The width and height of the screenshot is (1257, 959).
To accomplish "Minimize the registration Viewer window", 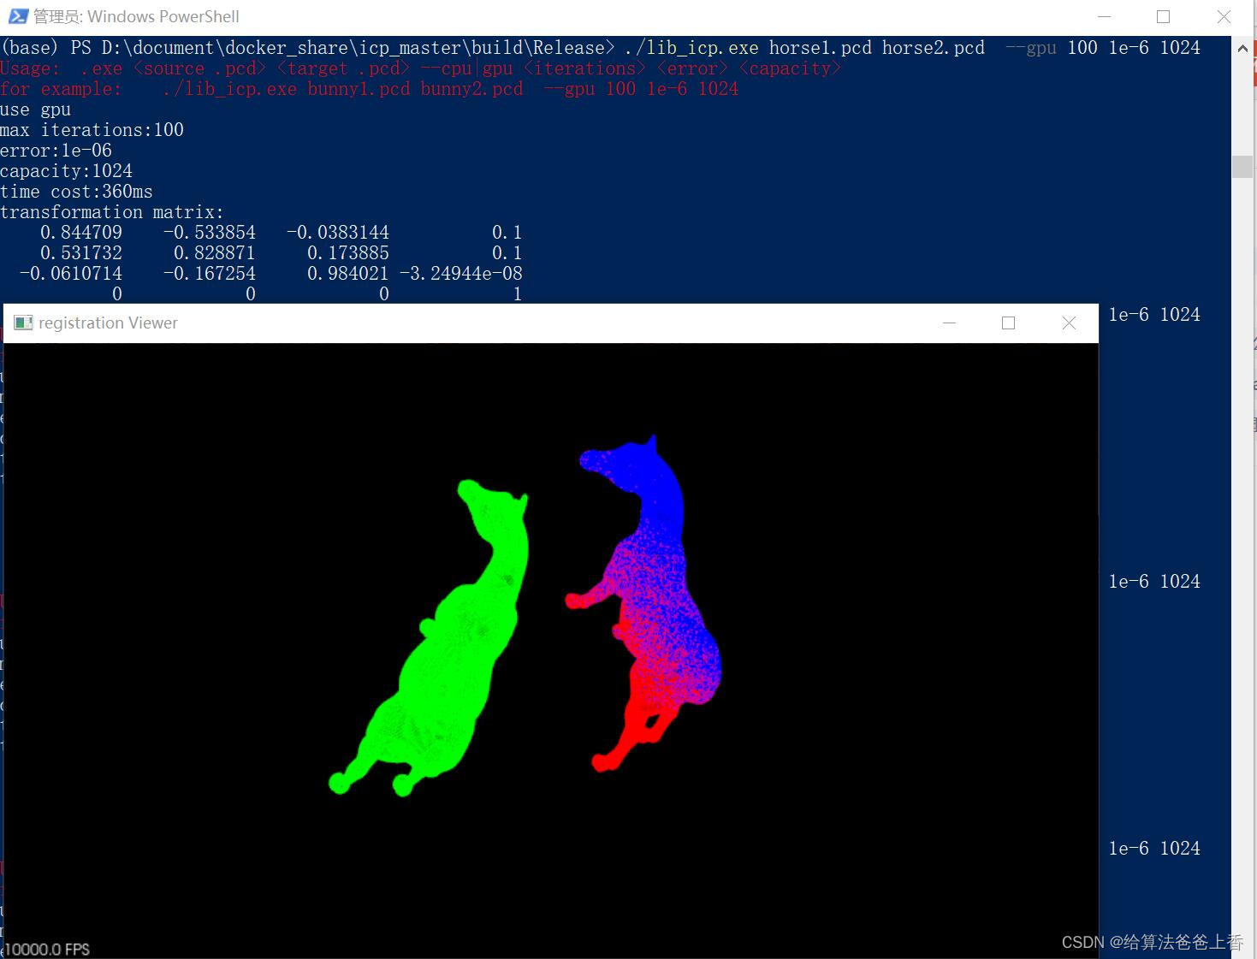I will (x=949, y=323).
